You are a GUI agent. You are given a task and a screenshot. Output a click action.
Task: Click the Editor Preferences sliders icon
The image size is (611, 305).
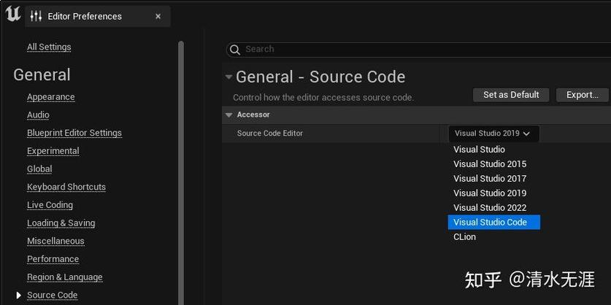pos(36,16)
